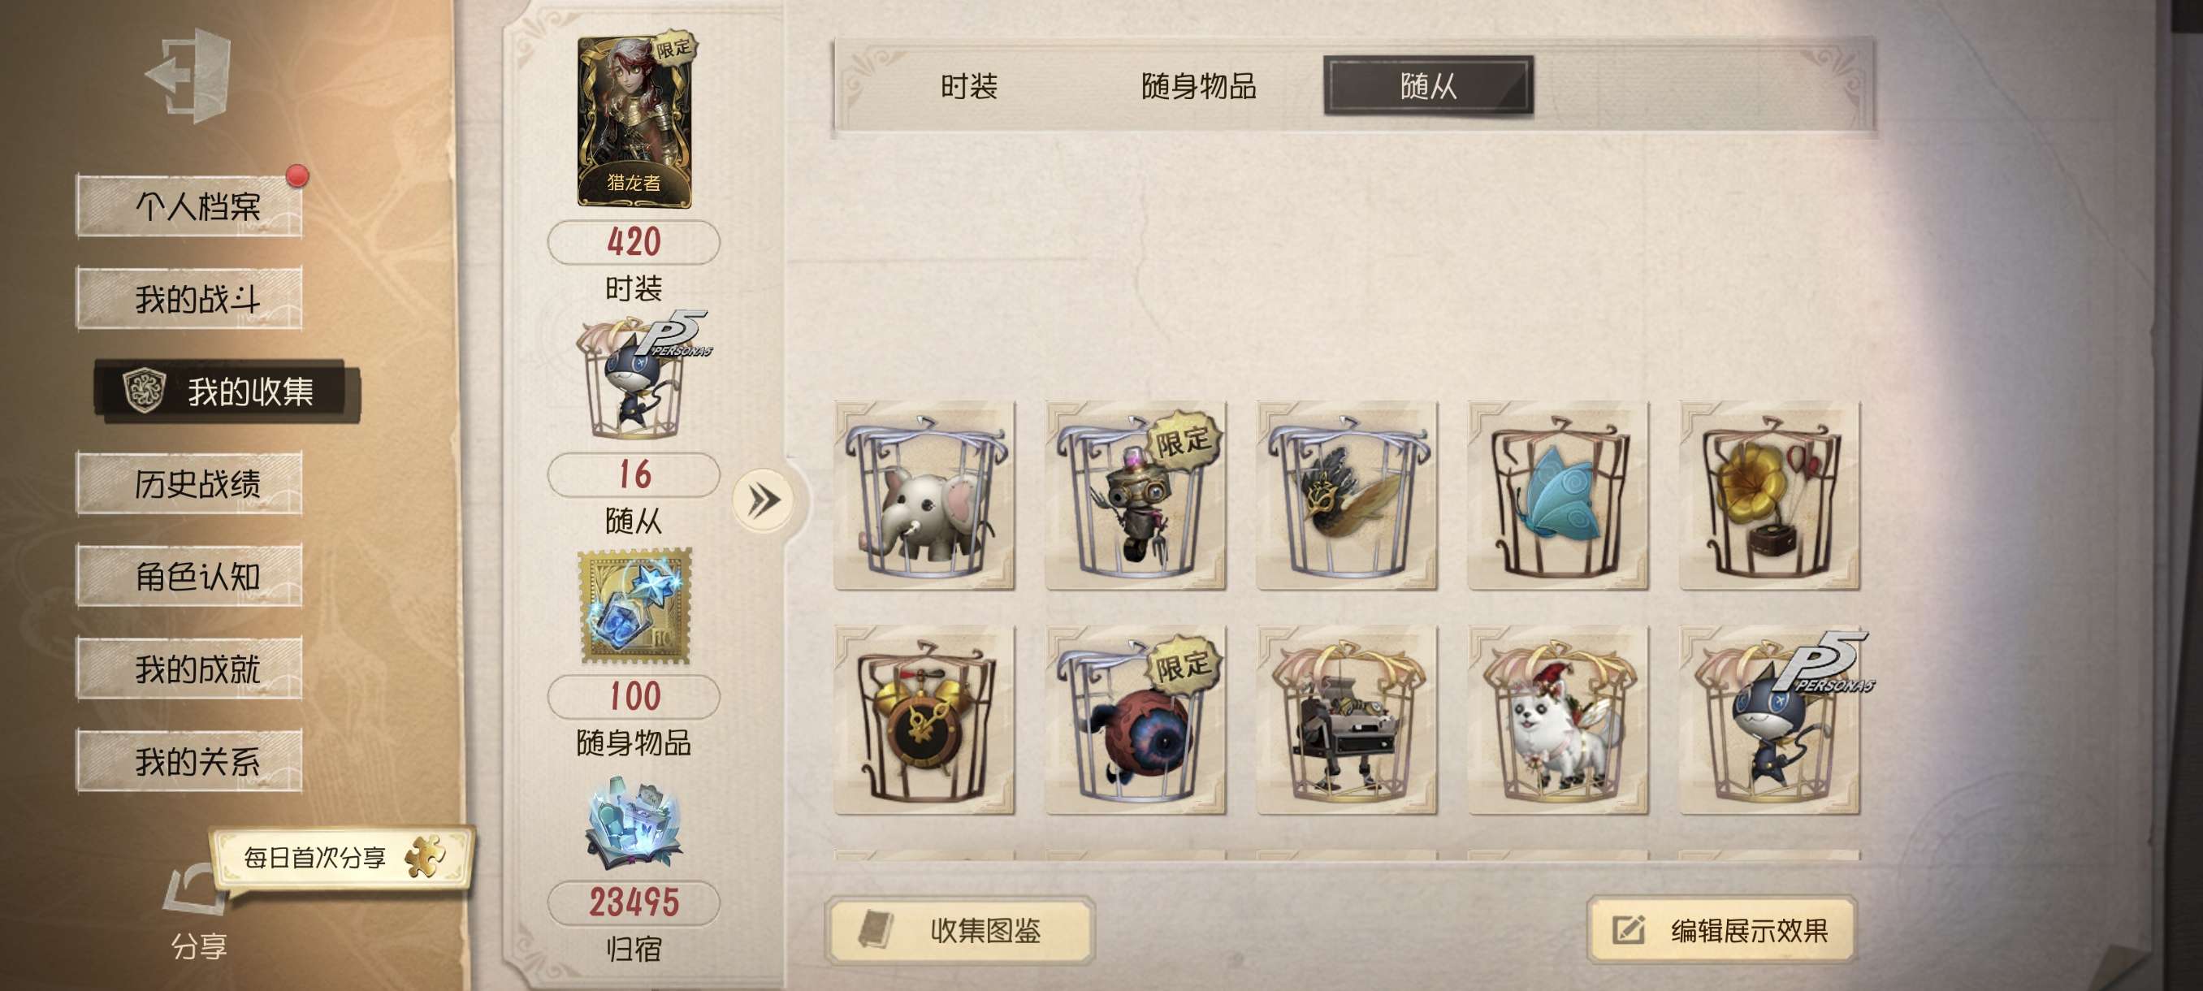Select the Persona 5 Morgana pet
Viewport: 2203px width, 991px height.
click(x=1769, y=720)
